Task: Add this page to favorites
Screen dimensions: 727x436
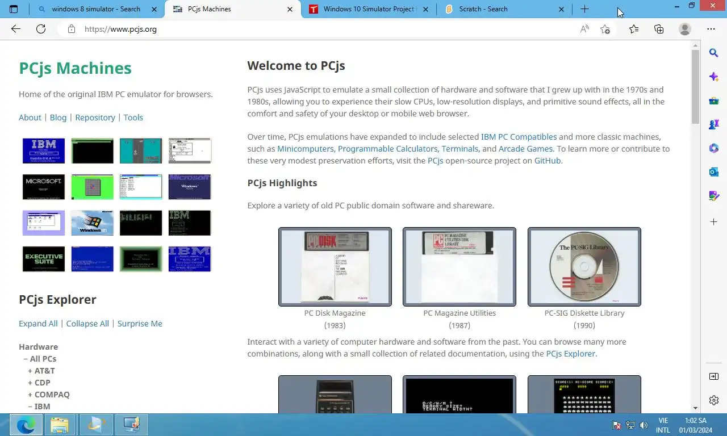Action: (605, 29)
